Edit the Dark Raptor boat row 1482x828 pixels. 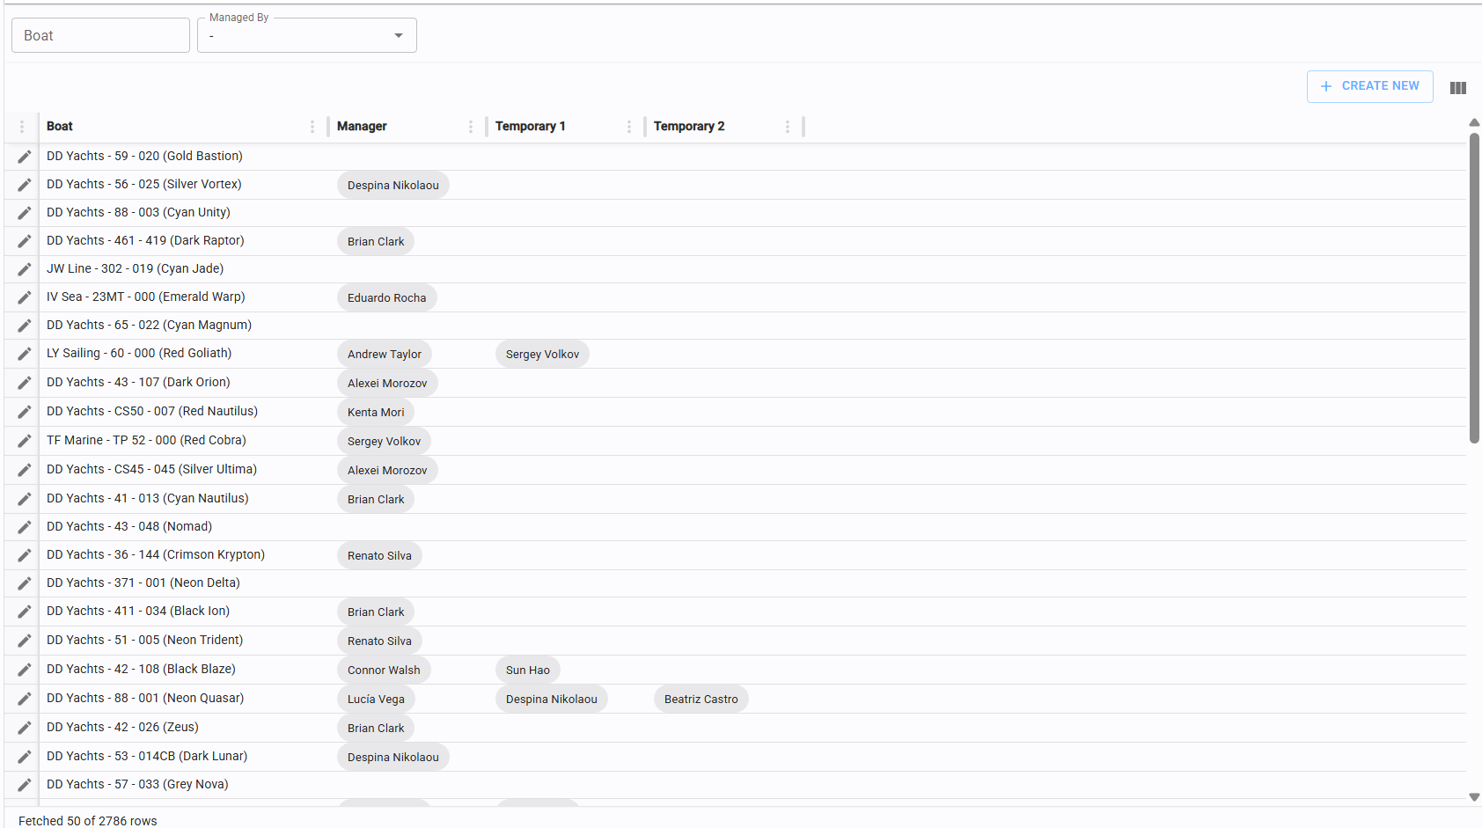pos(25,241)
